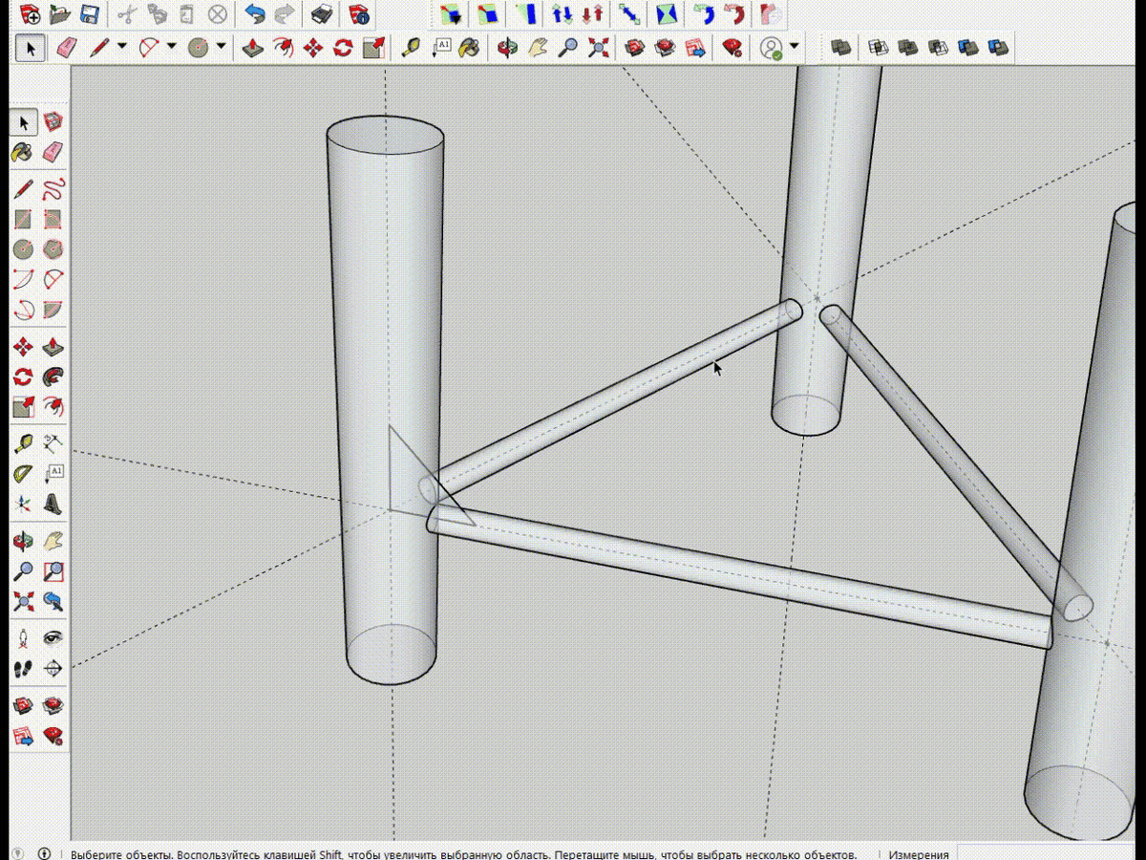Open a file using the folder icon

[x=60, y=14]
